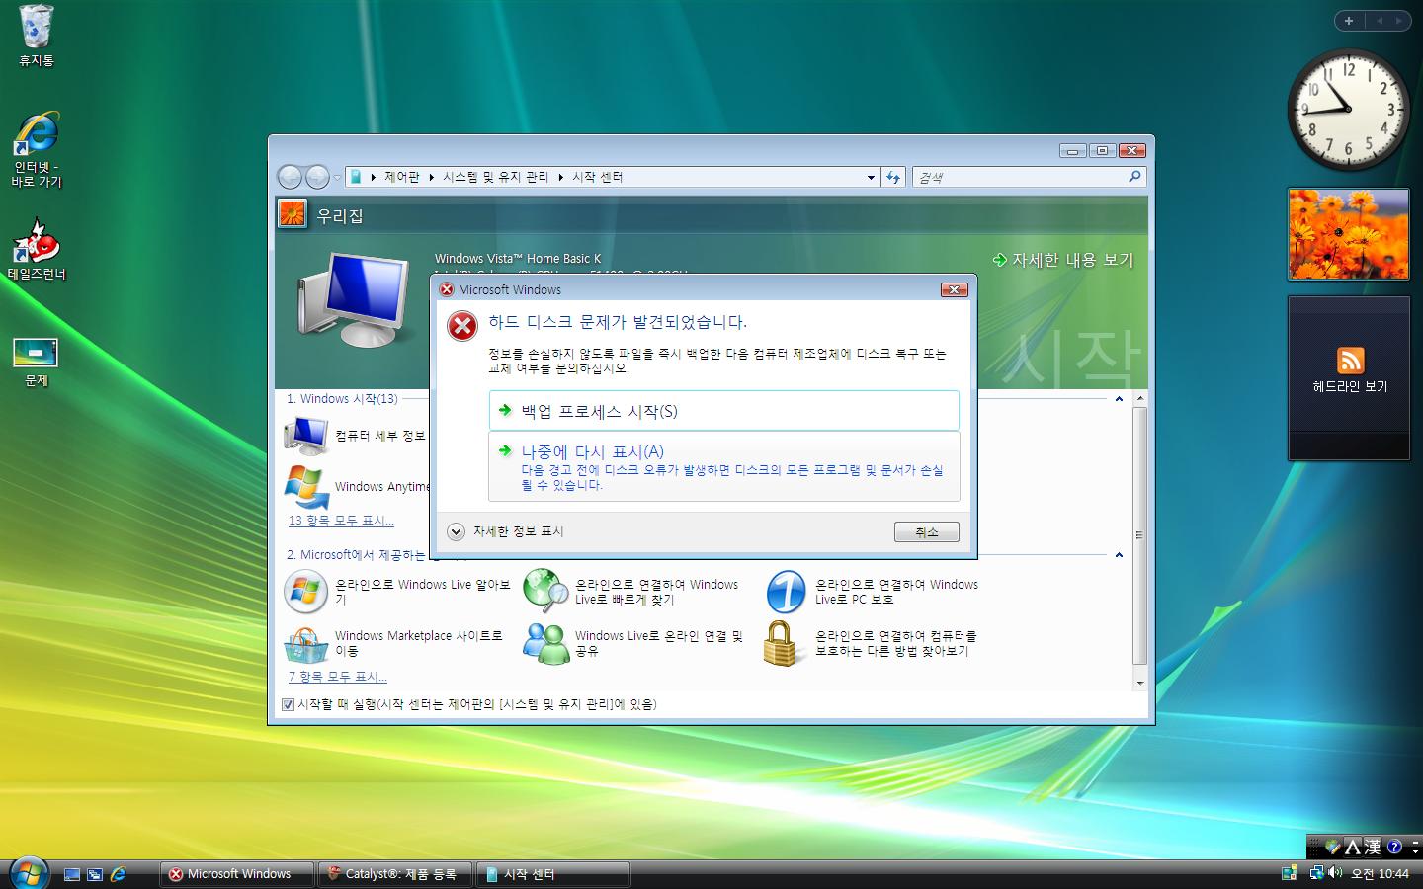Click the forward arrow in Welcome Center window
Viewport: 1423px width, 889px height.
coord(317,177)
